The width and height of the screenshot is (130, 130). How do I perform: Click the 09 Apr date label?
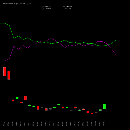click(x=17, y=124)
